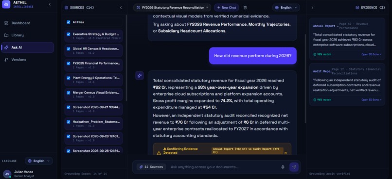Click the AI sparkle avatar beside the response
The height and width of the screenshot is (179, 392).
click(140, 76)
